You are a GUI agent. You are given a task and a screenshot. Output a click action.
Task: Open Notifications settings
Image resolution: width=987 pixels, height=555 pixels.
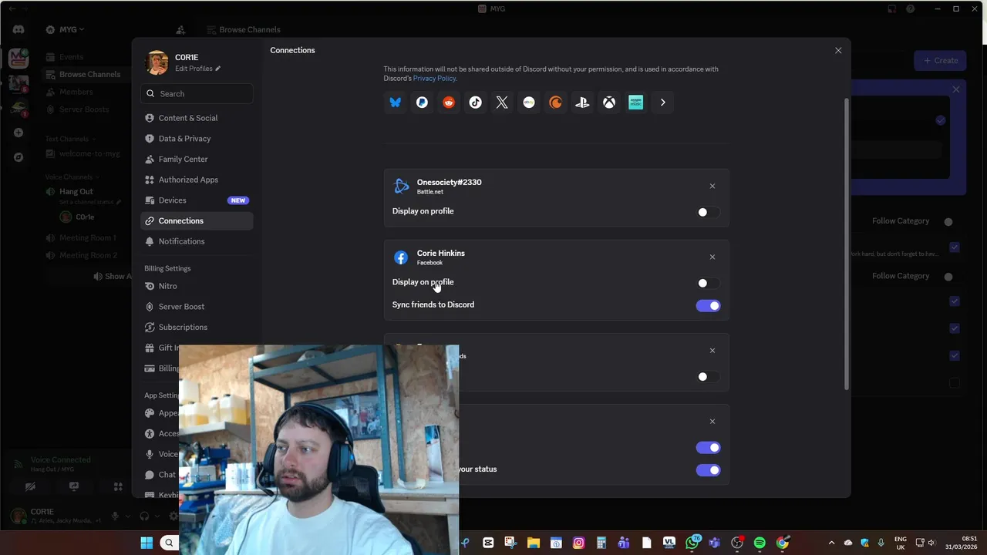[197, 241]
